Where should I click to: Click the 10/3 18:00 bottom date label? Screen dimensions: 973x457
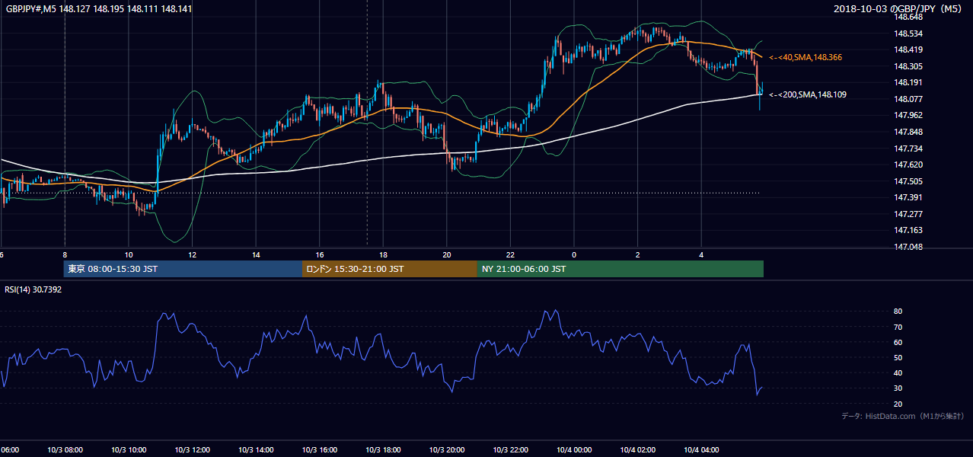coord(383,450)
